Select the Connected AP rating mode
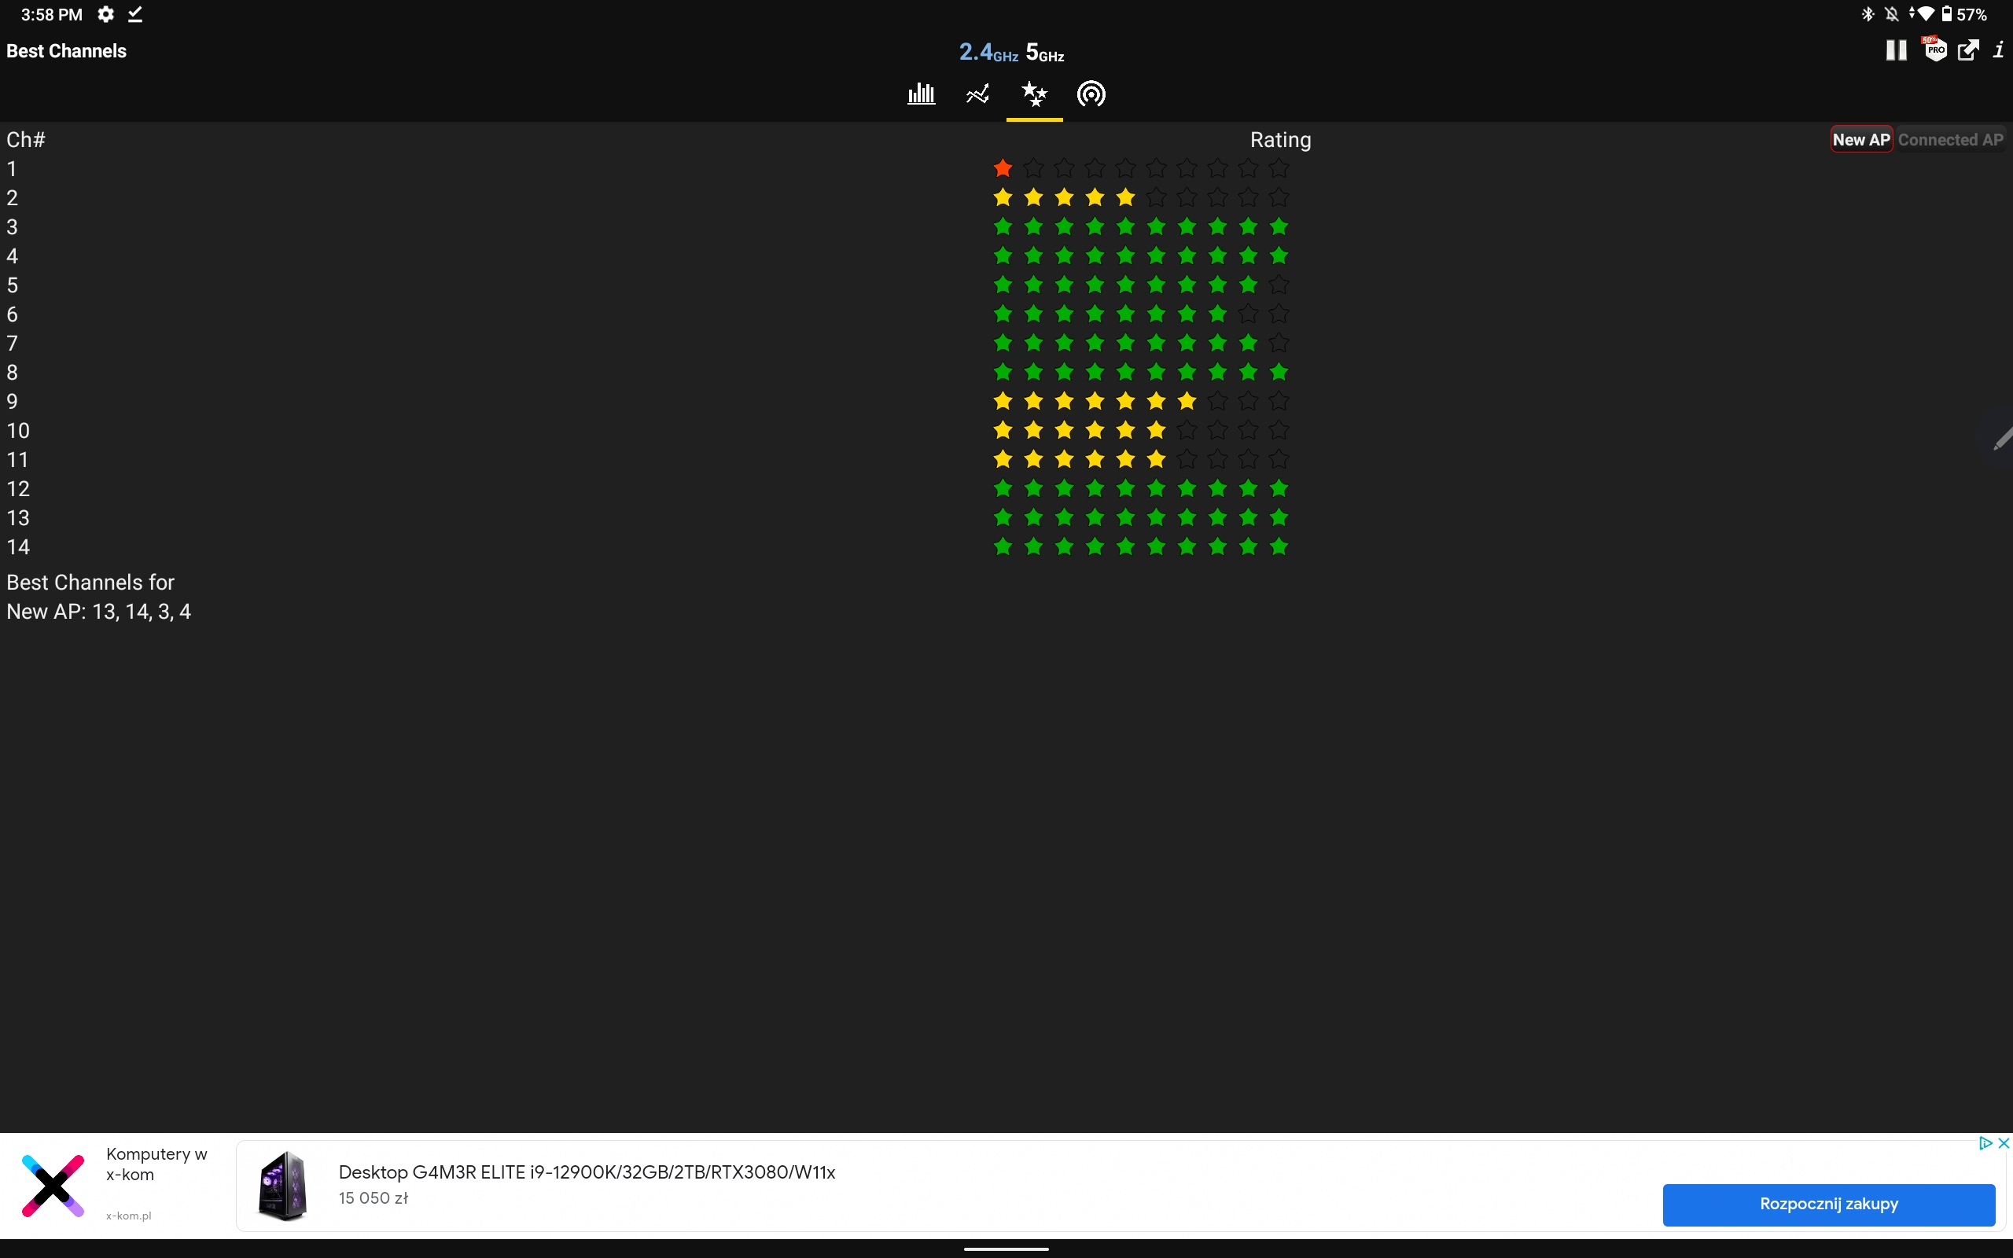 tap(1950, 140)
